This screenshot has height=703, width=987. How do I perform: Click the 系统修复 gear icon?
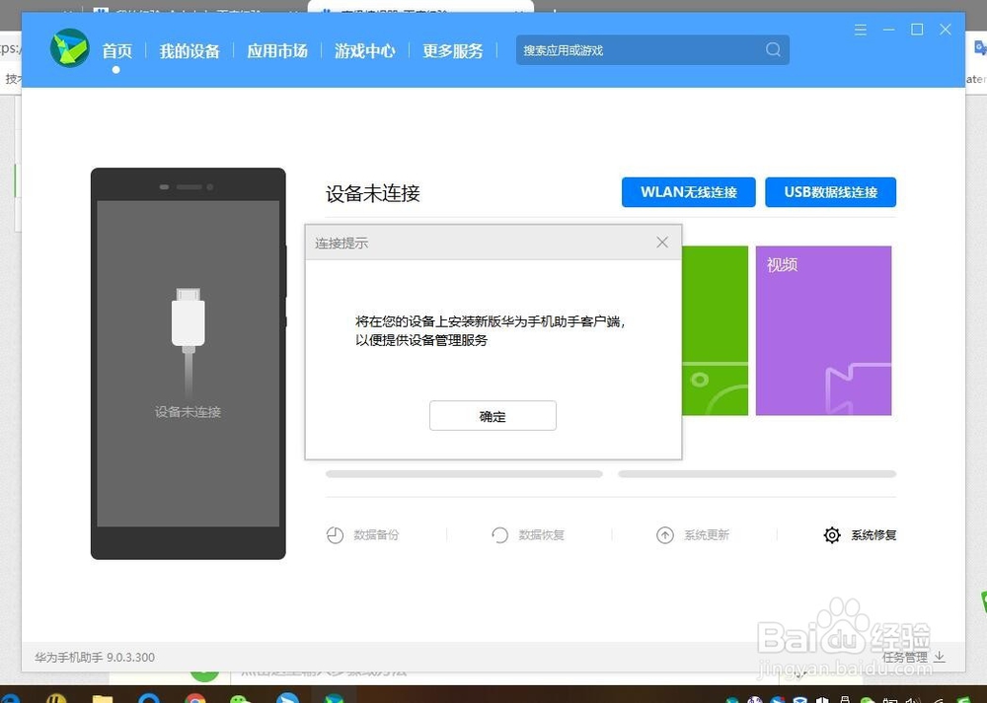832,535
